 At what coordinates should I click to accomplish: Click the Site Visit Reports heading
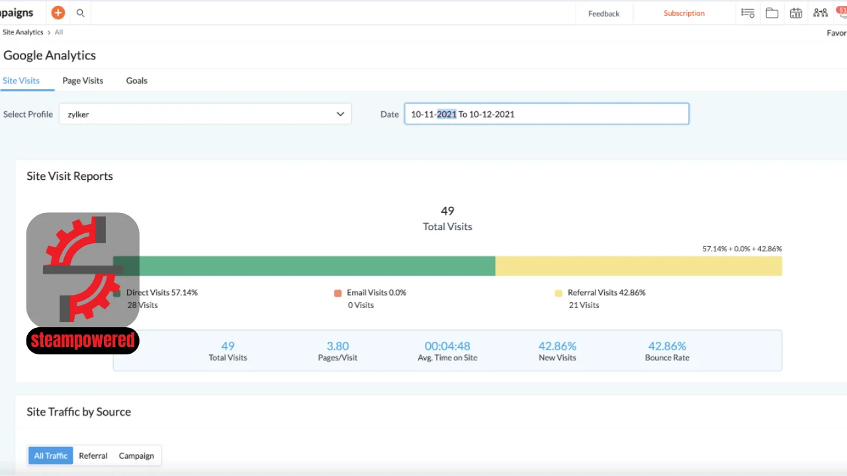tap(69, 176)
